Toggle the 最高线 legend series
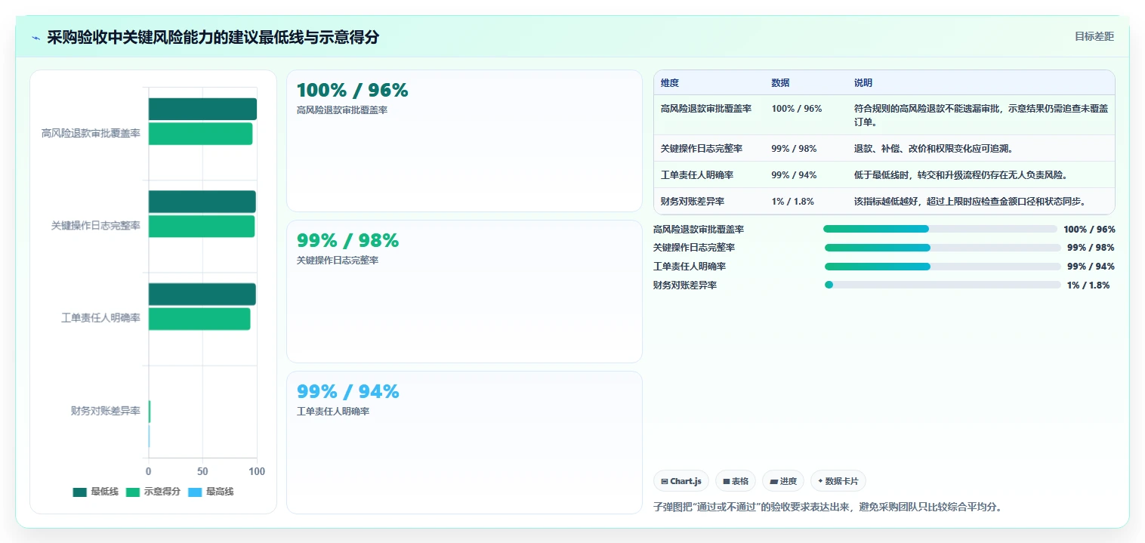The width and height of the screenshot is (1145, 543). [210, 492]
